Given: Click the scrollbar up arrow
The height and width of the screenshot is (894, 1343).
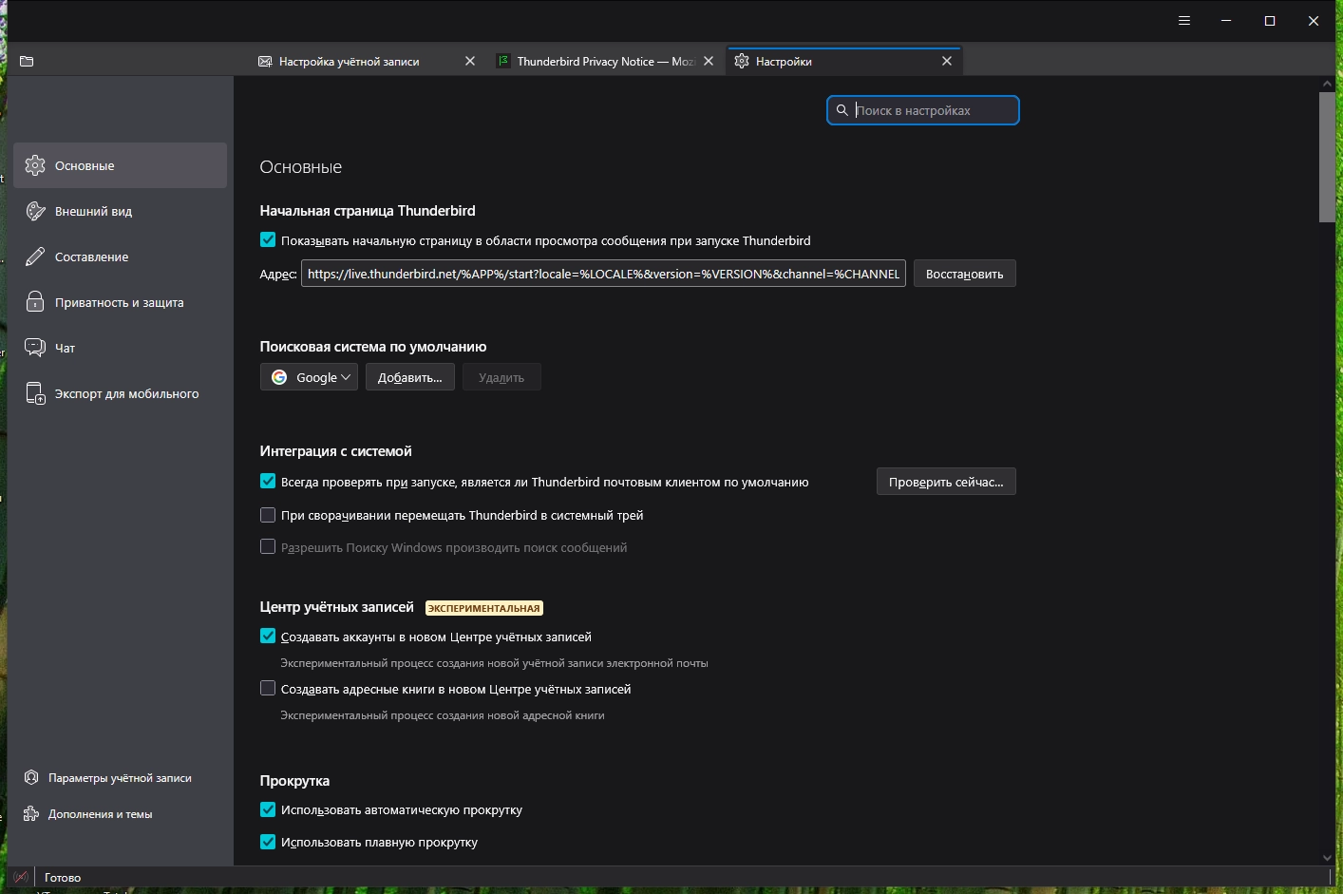Looking at the screenshot, I should pos(1327,84).
